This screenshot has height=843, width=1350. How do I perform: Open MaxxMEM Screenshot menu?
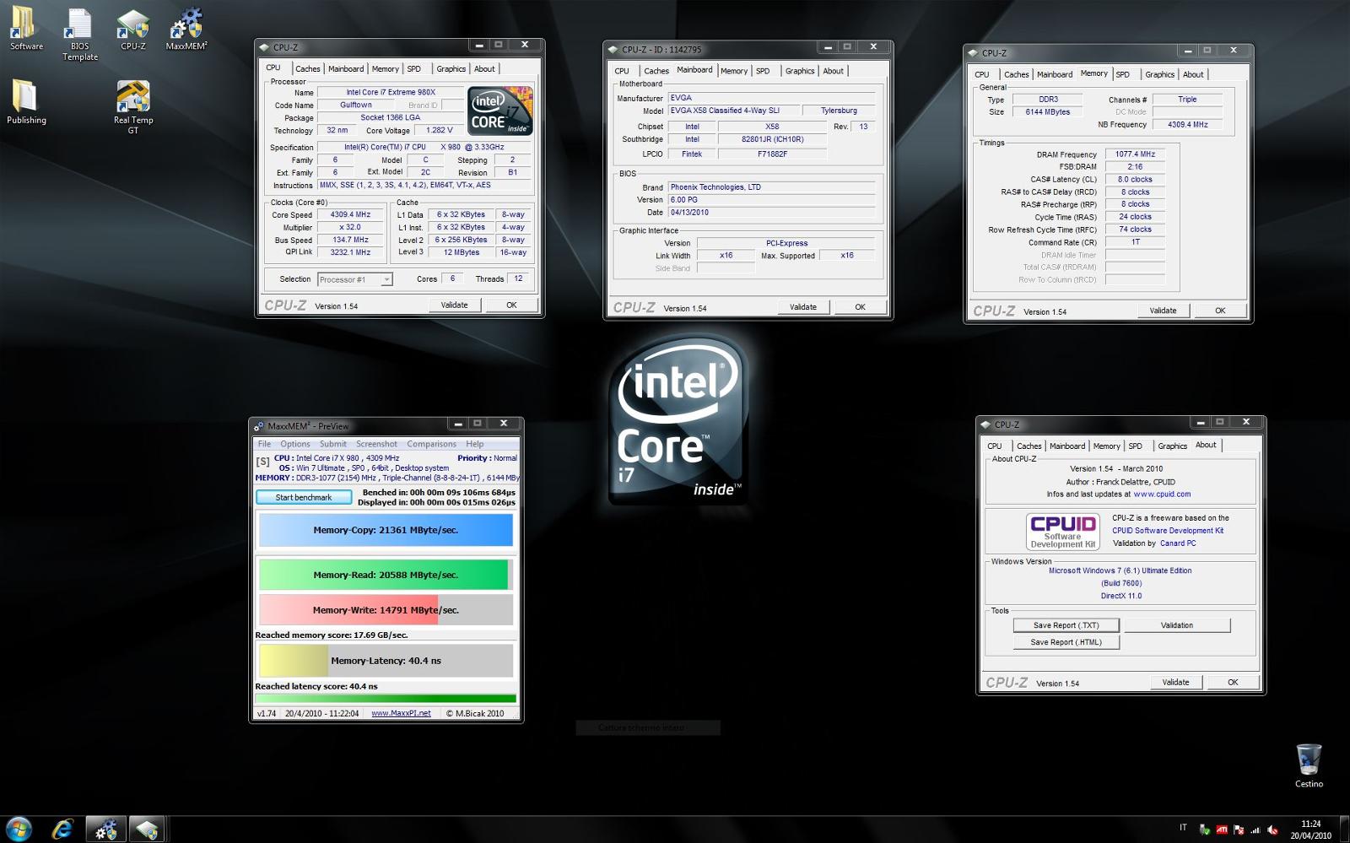click(x=376, y=444)
